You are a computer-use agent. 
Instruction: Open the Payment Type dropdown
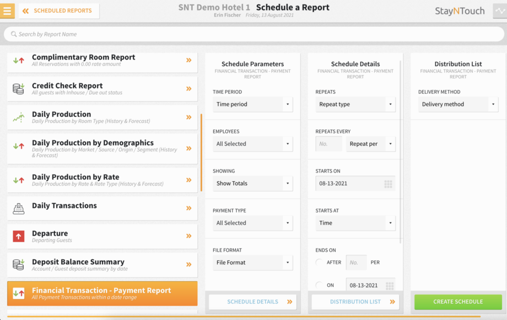(252, 223)
